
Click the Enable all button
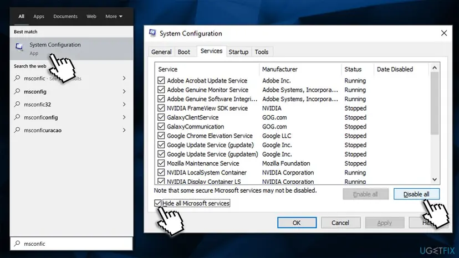point(365,194)
